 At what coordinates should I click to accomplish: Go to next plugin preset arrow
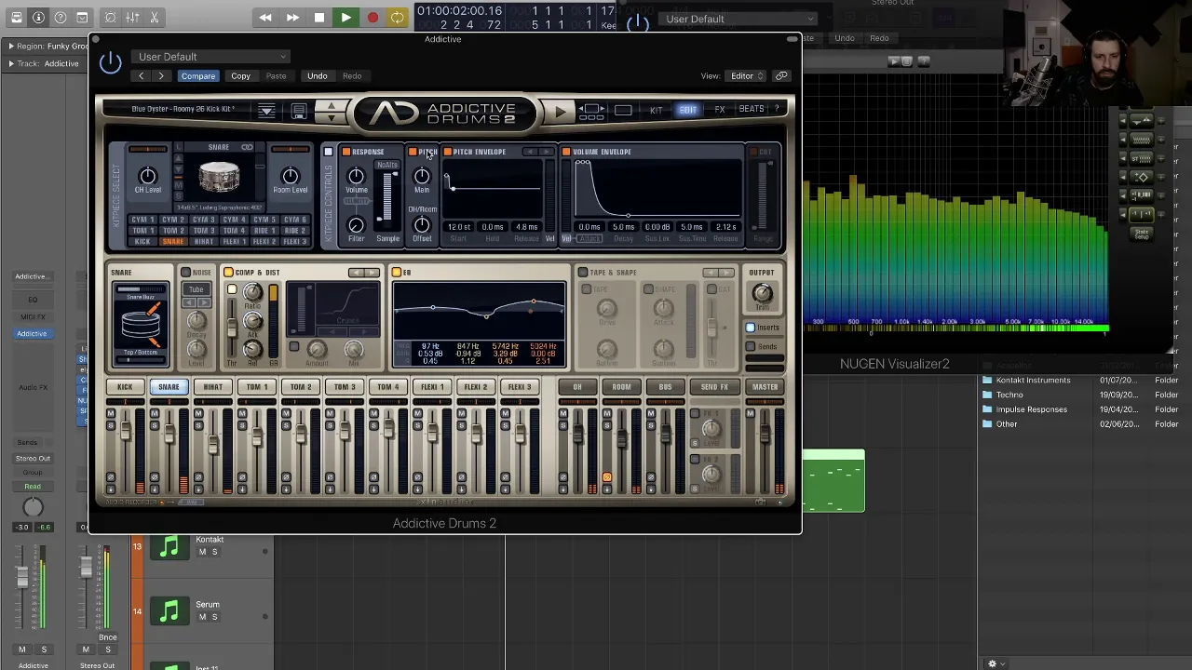point(161,76)
